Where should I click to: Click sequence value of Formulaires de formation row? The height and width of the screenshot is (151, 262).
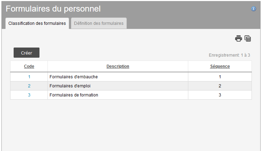point(220,95)
